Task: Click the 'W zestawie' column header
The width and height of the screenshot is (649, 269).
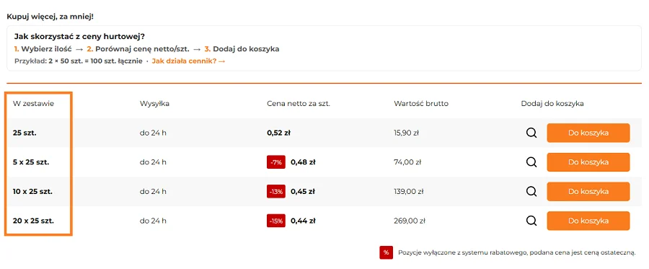Action: coord(33,103)
